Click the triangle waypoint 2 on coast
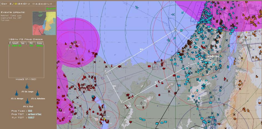Viewport: 262px width, 129px height. click(106, 73)
